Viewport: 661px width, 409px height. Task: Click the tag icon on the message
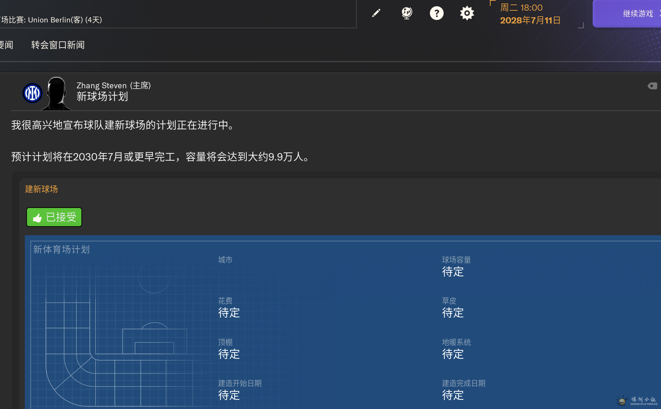tap(652, 86)
